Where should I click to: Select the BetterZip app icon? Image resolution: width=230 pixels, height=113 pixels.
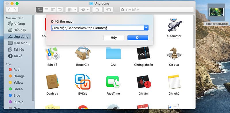click(83, 53)
